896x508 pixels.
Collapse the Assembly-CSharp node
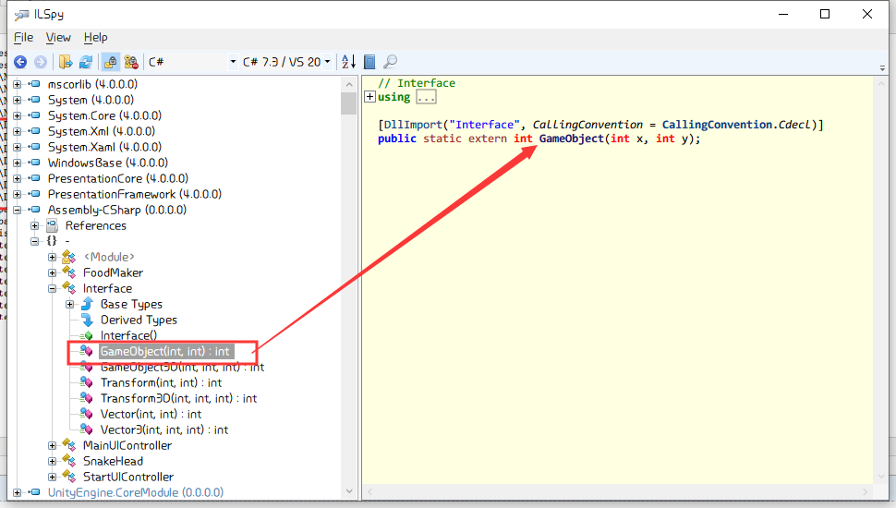pyautogui.click(x=18, y=211)
